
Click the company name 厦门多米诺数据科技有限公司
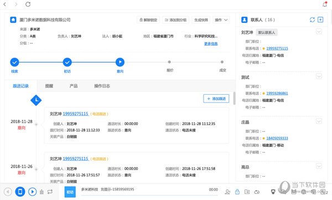click(x=45, y=20)
